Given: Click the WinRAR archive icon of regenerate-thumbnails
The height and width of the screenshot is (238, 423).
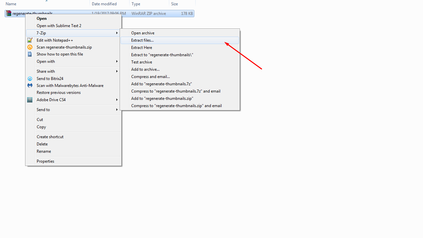Looking at the screenshot, I should pos(9,14).
